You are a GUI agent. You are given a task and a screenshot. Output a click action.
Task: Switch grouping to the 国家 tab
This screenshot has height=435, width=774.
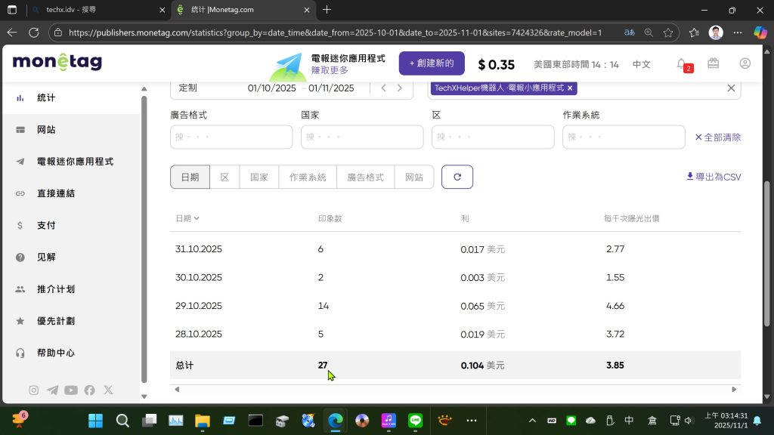coord(259,177)
